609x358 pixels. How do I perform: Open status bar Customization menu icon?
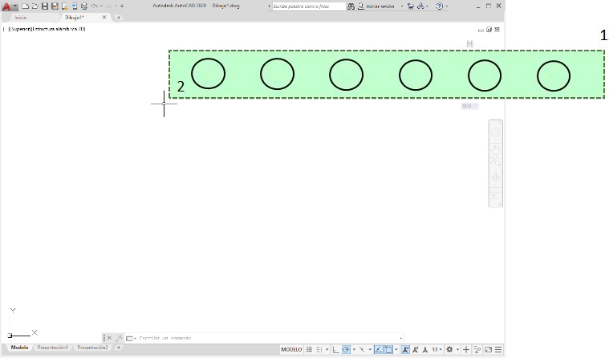tap(498, 349)
